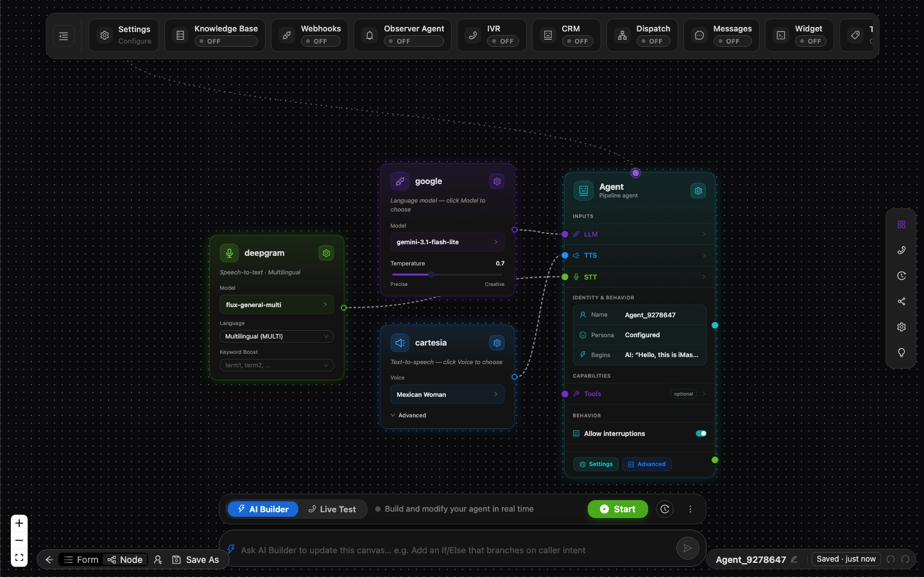Click right sidebar share icon

[902, 301]
